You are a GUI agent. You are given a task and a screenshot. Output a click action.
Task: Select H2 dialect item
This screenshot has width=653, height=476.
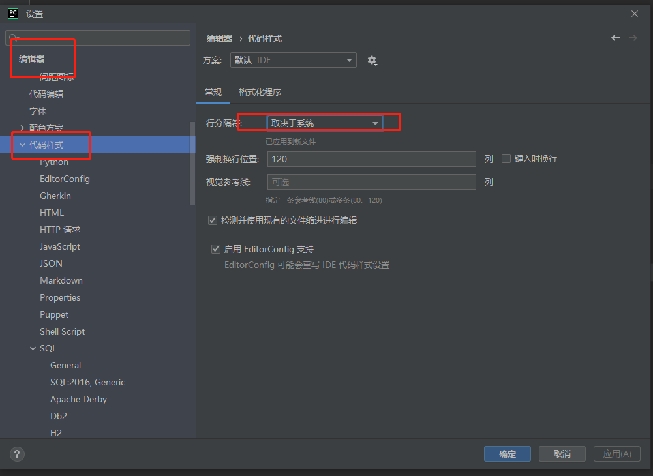tap(56, 433)
